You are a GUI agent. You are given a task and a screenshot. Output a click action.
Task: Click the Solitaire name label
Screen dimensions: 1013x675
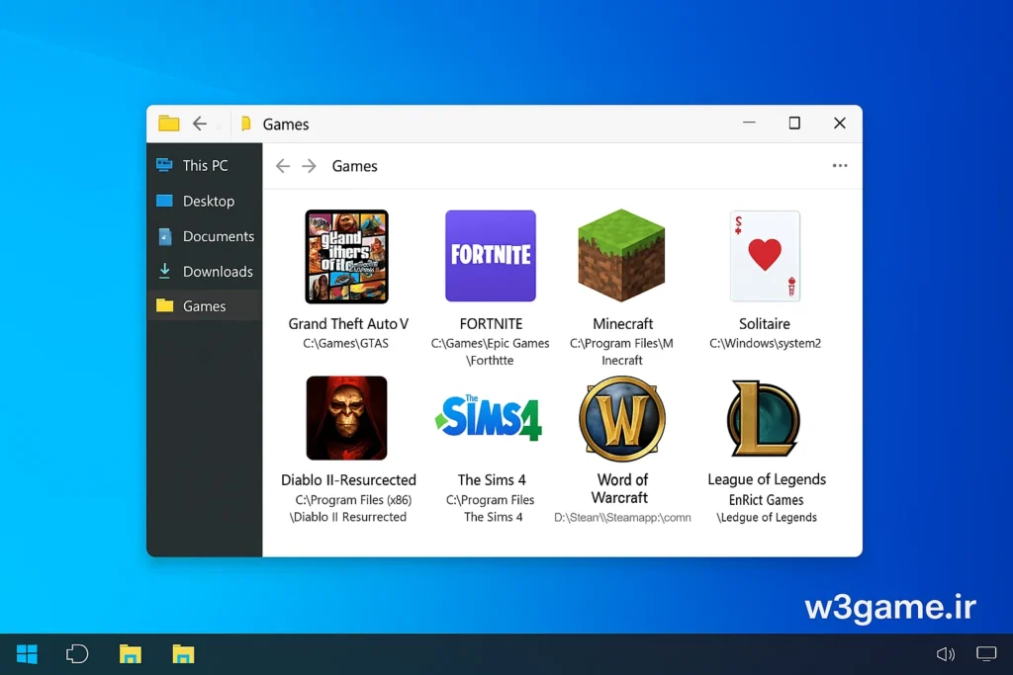(765, 324)
